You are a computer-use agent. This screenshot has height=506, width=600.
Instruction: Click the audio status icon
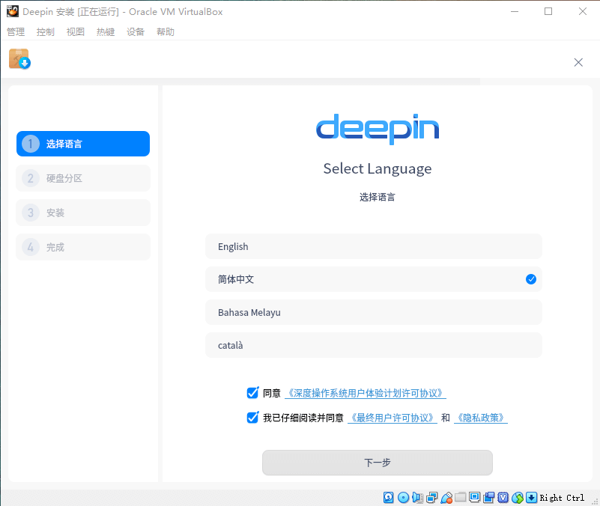pyautogui.click(x=417, y=497)
